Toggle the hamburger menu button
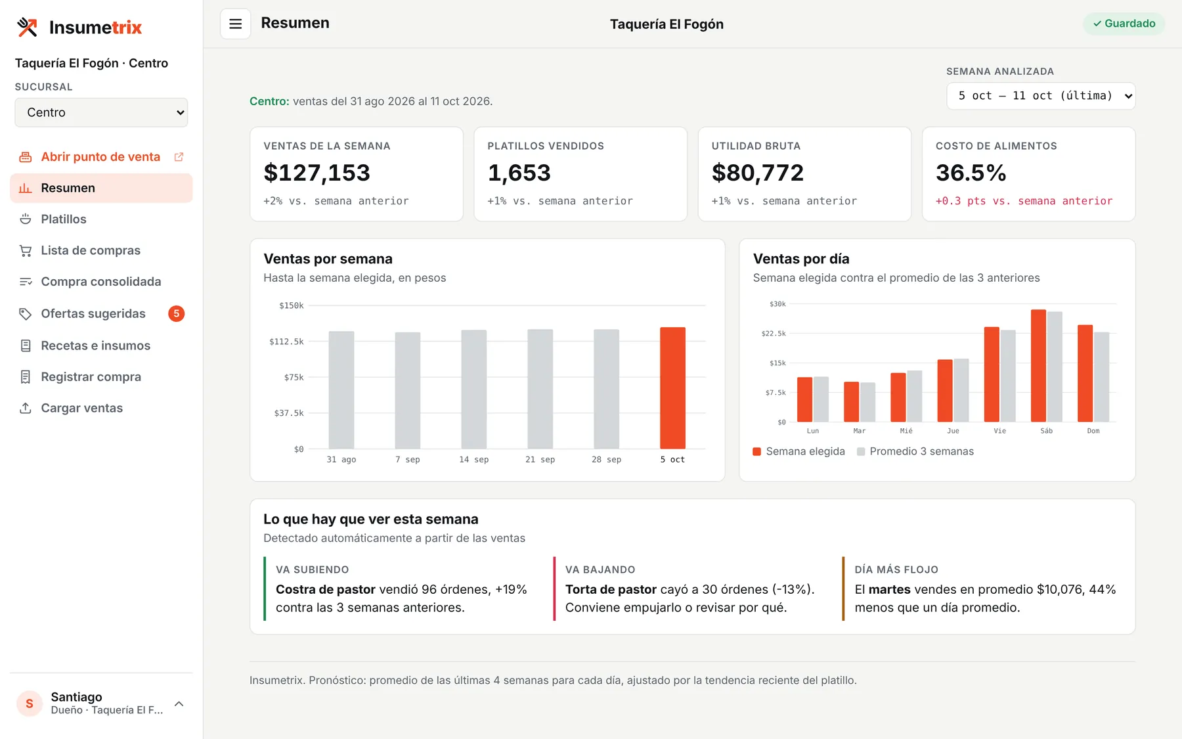 pos(235,24)
